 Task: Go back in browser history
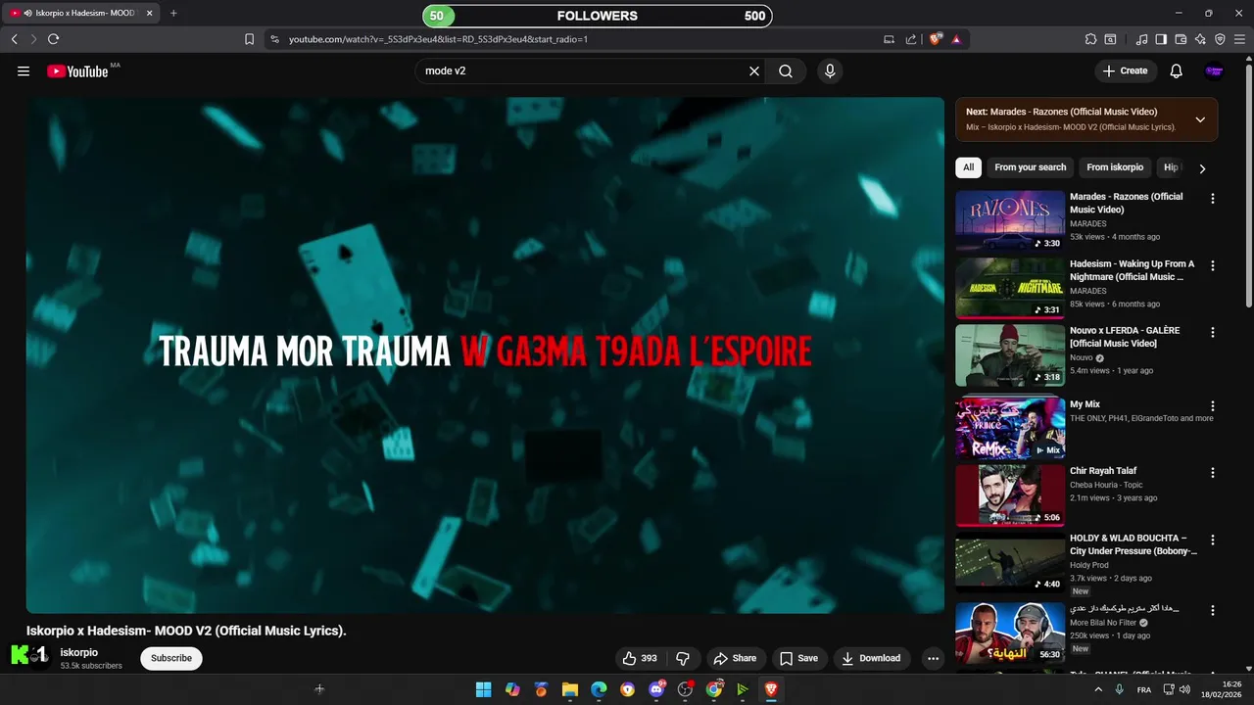14,39
